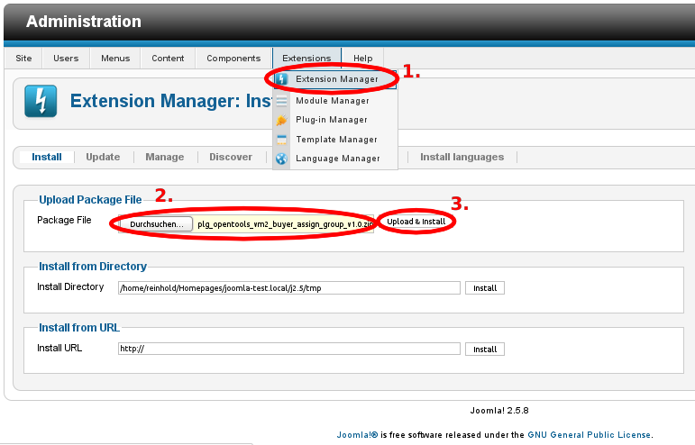This screenshot has height=445, width=695.
Task: Go to the Discover tab
Action: (x=231, y=157)
